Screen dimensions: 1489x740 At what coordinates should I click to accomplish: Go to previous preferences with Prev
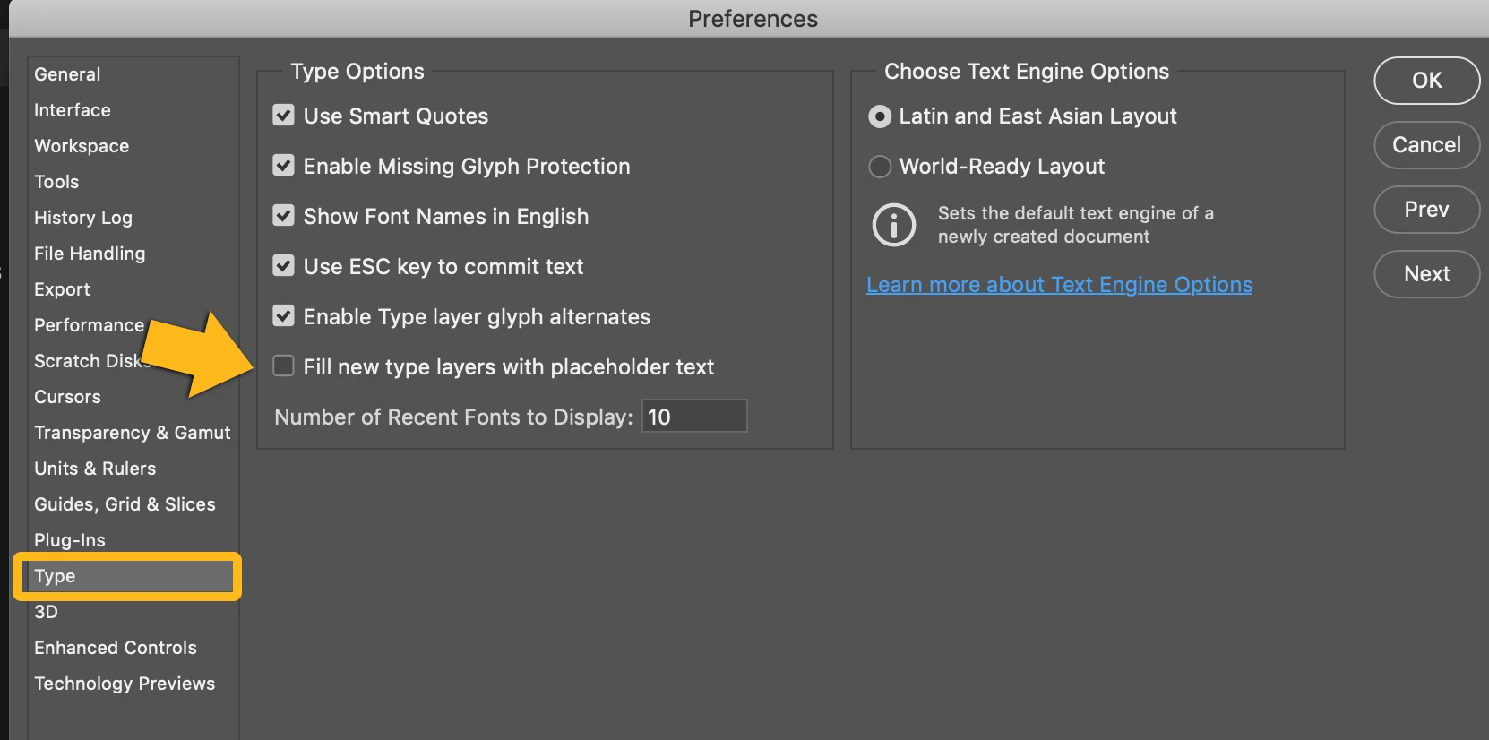tap(1426, 210)
